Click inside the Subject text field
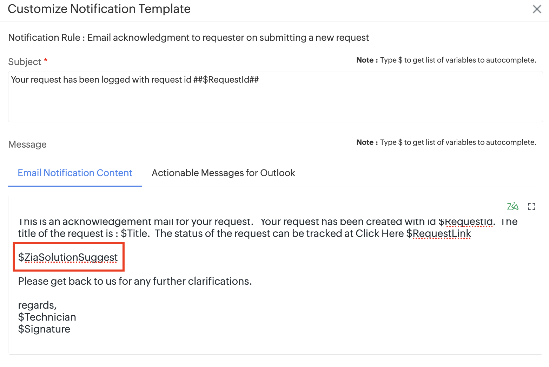The height and width of the screenshot is (367, 549). click(x=275, y=102)
